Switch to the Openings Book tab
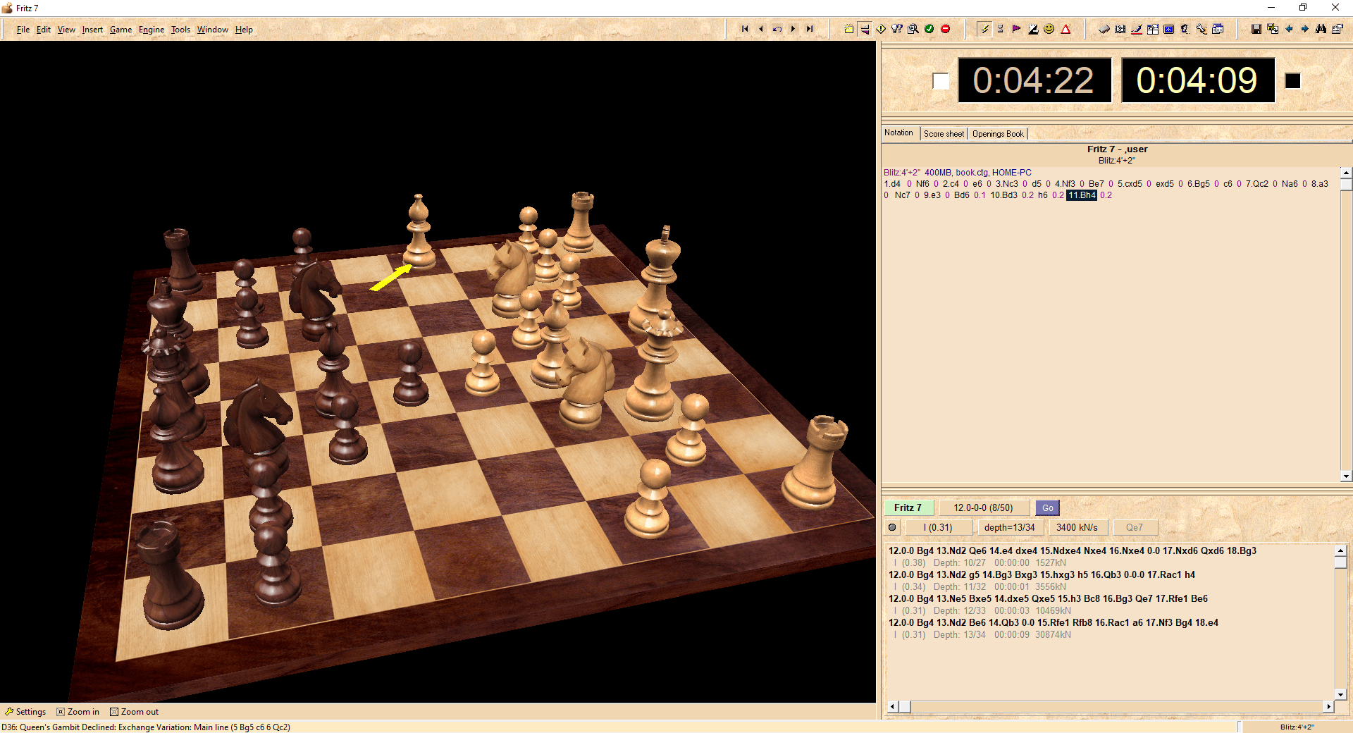Image resolution: width=1353 pixels, height=733 pixels. point(998,134)
